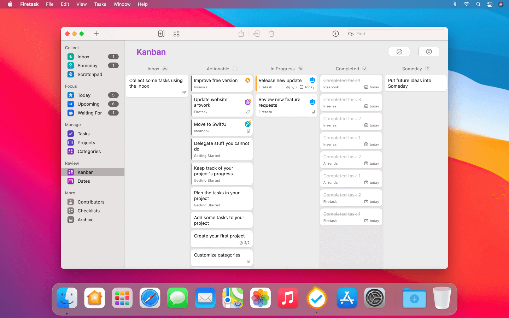Click the arrow icon beside the Inbox column title
This screenshot has height=318, width=509.
pos(165,69)
